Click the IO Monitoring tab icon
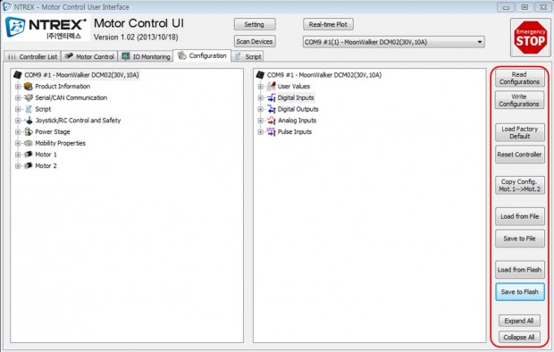The image size is (554, 352). coord(125,56)
